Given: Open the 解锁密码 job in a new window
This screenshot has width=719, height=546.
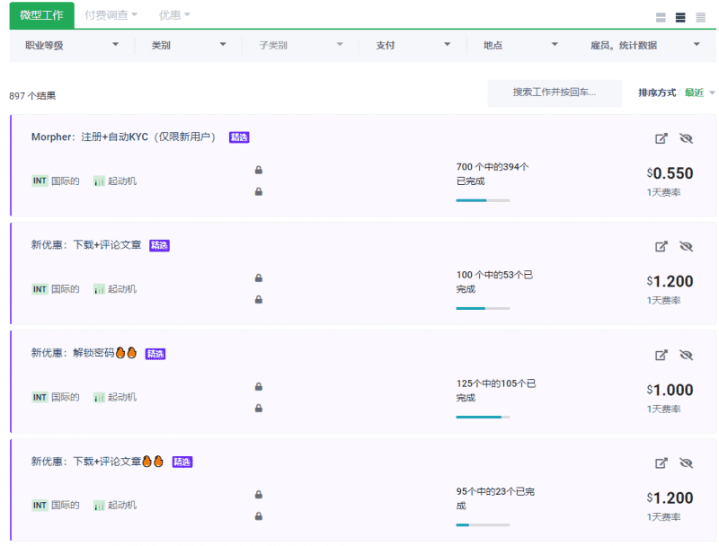Looking at the screenshot, I should [x=662, y=355].
